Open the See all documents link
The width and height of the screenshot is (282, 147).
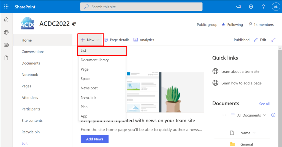(x=264, y=104)
